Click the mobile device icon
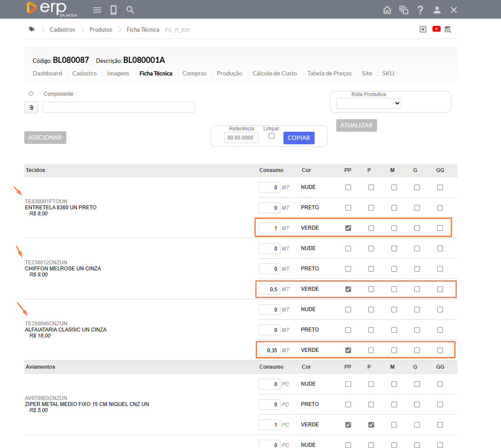Image resolution: width=501 pixels, height=448 pixels. [114, 10]
